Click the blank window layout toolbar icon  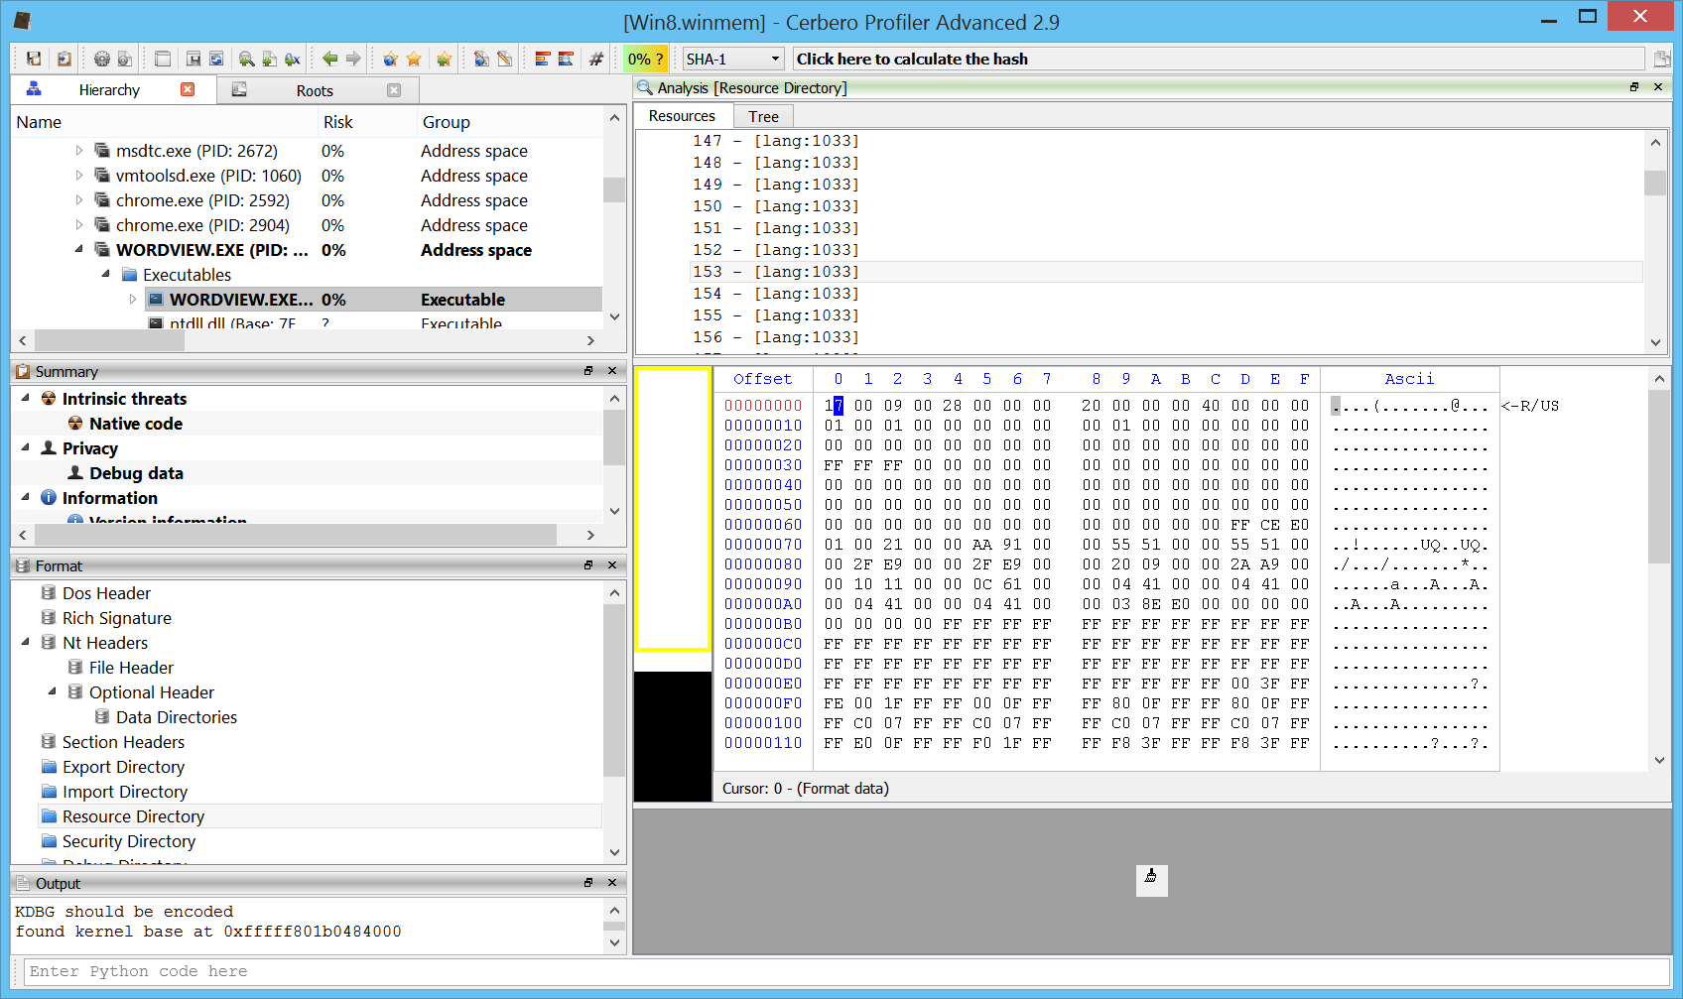163,59
